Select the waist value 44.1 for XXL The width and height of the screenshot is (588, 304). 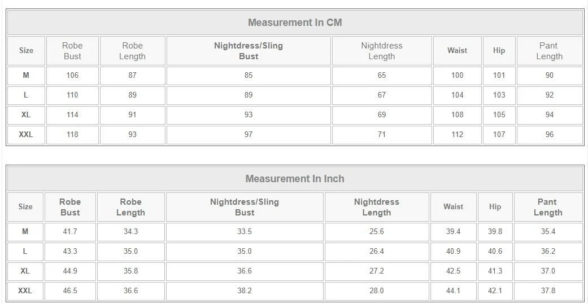(453, 290)
